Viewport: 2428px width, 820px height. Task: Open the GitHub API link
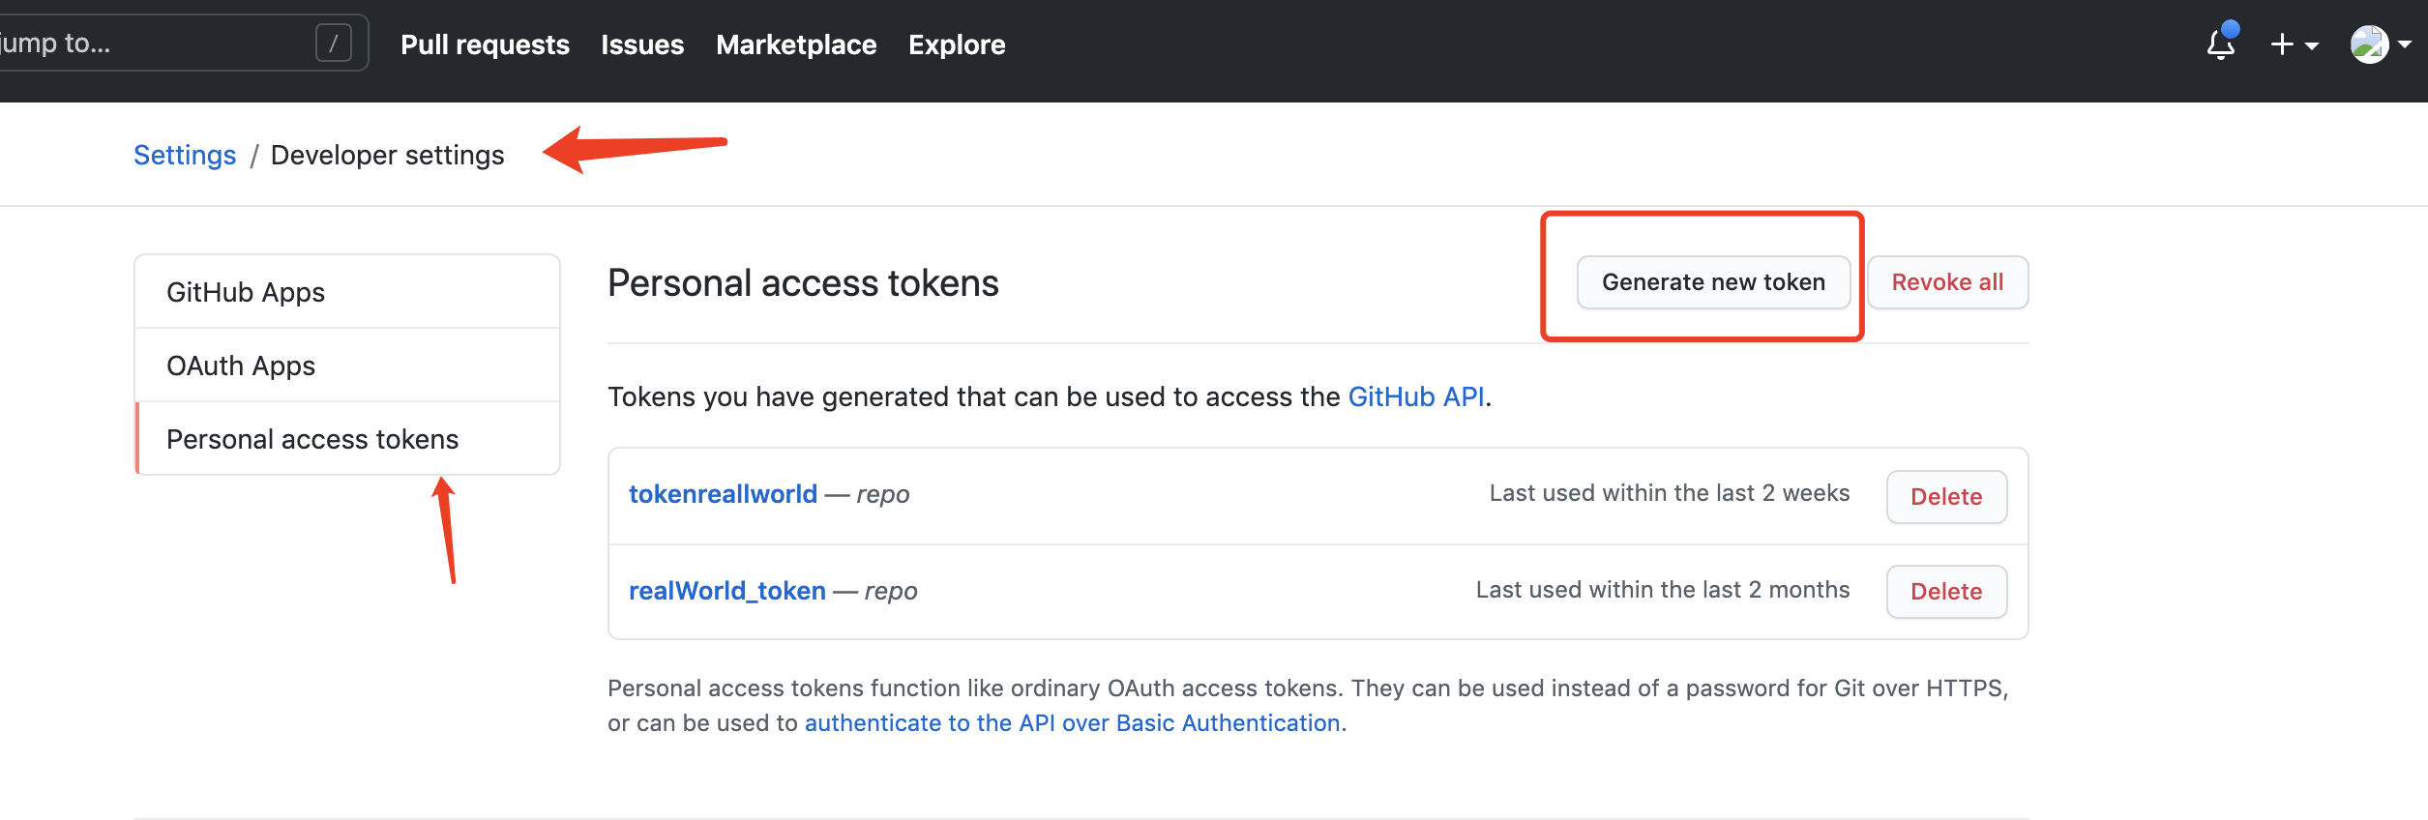click(x=1416, y=396)
